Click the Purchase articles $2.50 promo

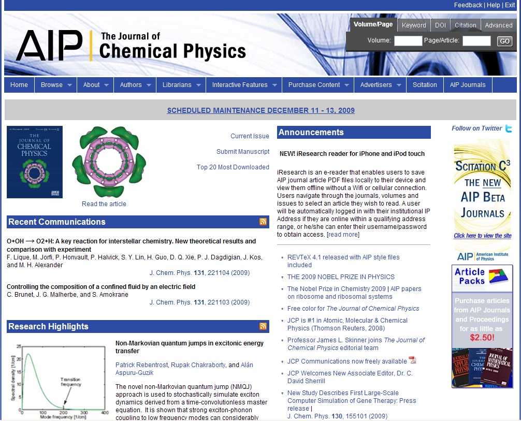(482, 319)
